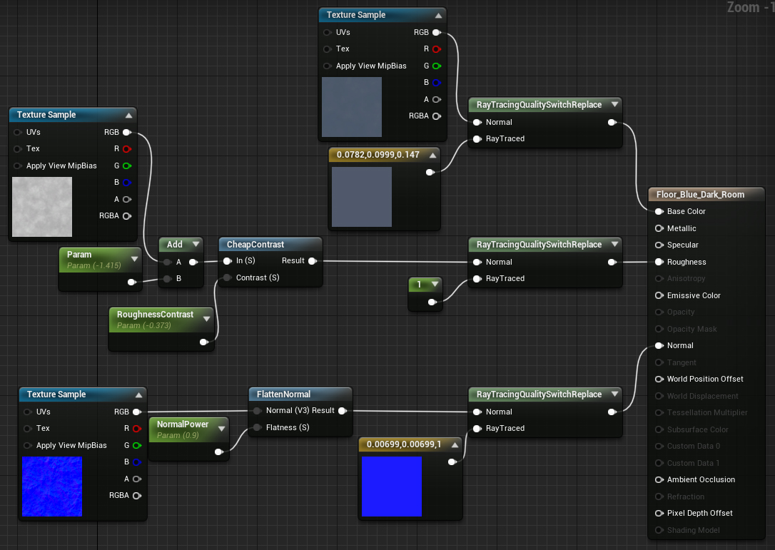The width and height of the screenshot is (775, 550).
Task: Click output pin of 0.00699,0.00699,1 node
Action: pyautogui.click(x=452, y=462)
